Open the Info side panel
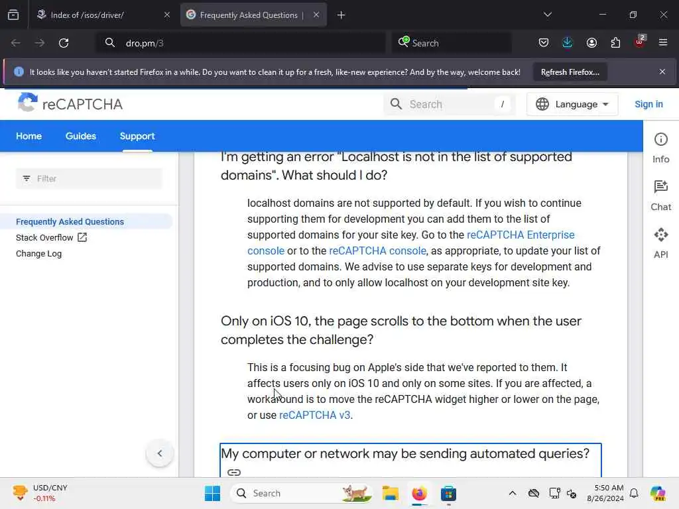Screen dimensions: 679x509 (661, 148)
